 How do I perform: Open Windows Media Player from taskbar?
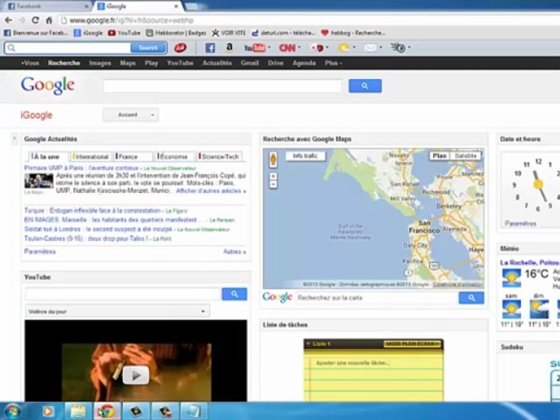click(x=48, y=411)
